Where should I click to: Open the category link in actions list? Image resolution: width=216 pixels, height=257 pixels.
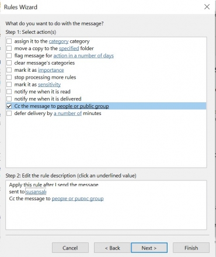click(58, 41)
